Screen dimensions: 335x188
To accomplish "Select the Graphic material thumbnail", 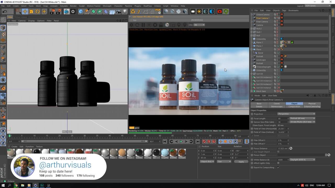I will tap(165, 153).
